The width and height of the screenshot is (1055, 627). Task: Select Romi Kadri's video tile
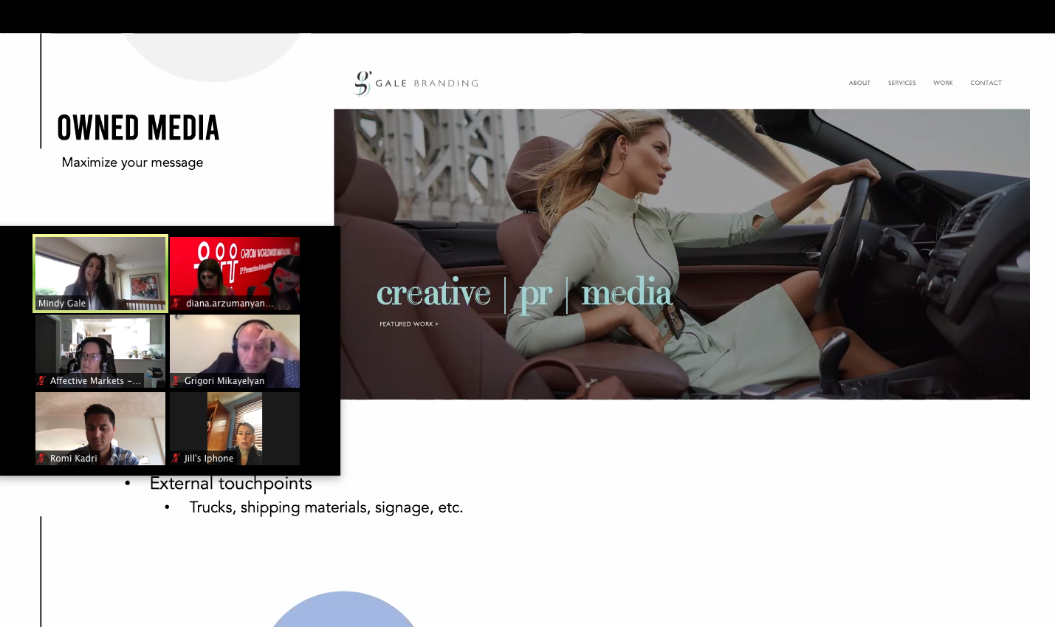pyautogui.click(x=100, y=428)
